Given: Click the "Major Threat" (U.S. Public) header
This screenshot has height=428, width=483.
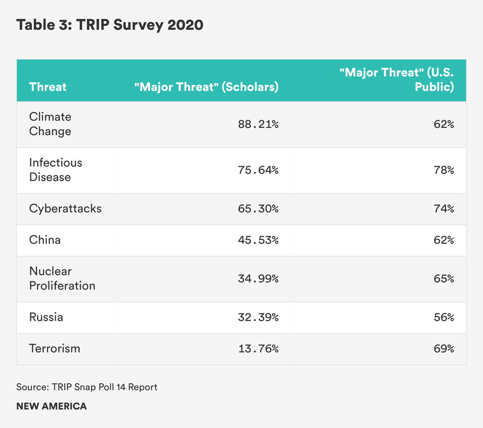Looking at the screenshot, I should tap(396, 80).
